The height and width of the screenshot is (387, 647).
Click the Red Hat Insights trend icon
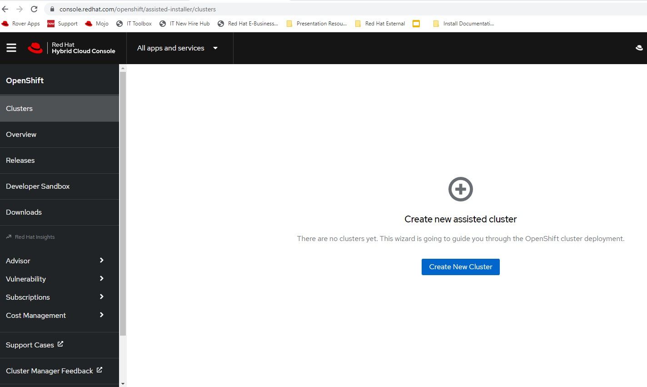click(9, 236)
